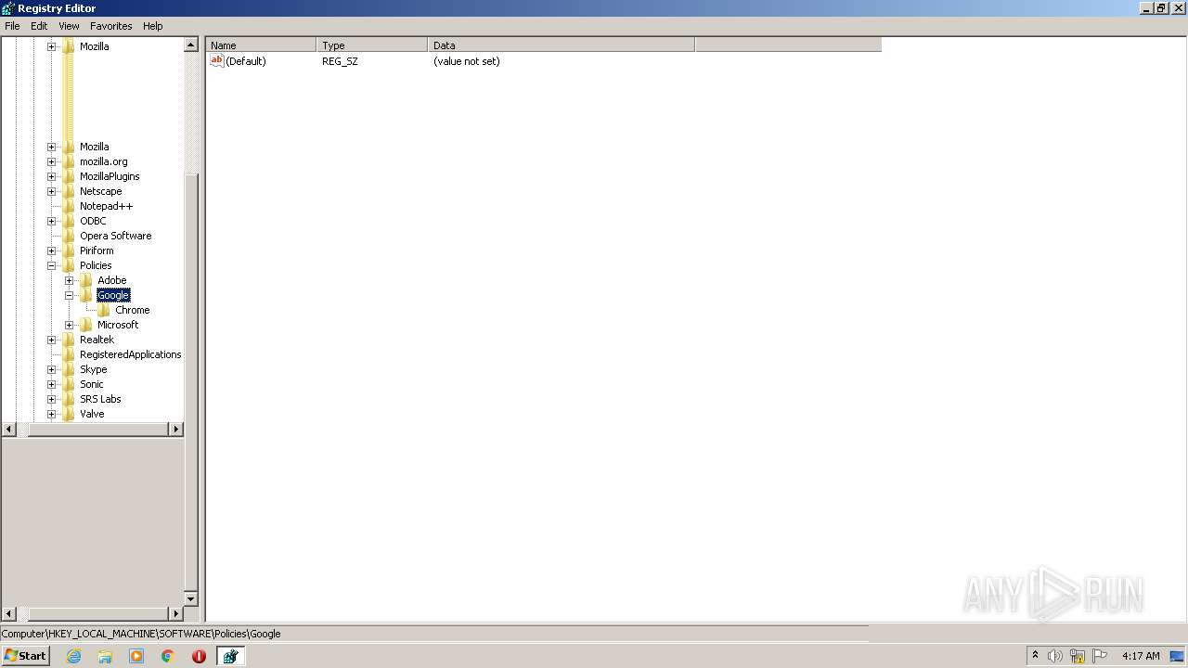Open Internet Explorer from the taskbar
Viewport: 1188px width, 668px height.
pos(74,656)
